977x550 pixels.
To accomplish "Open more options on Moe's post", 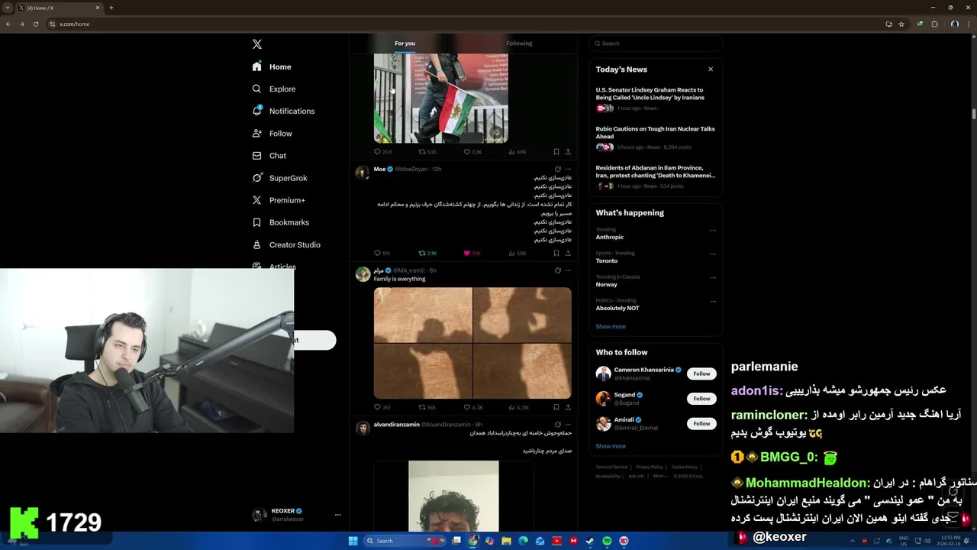I will pos(568,169).
